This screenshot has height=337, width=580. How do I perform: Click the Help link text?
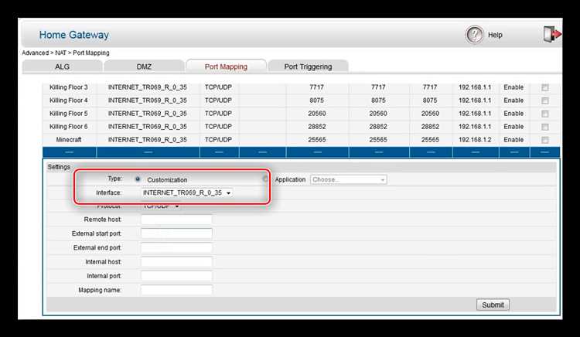pos(495,35)
